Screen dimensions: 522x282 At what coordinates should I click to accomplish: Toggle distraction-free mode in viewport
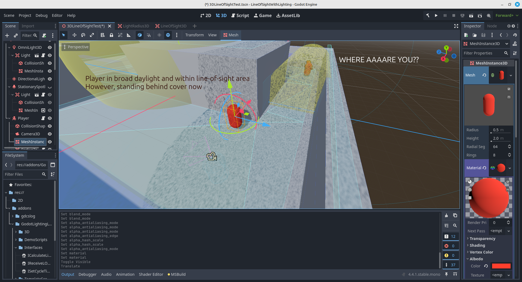[x=456, y=26]
